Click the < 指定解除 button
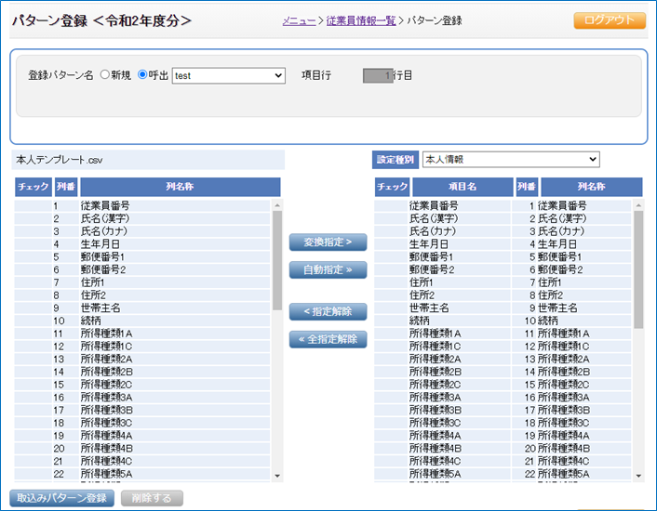This screenshot has width=657, height=511. click(328, 311)
